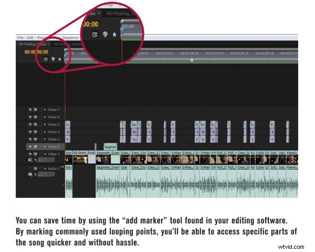Image resolution: width=315 pixels, height=252 pixels.
Task: Toggle sync lock for Video 7
Action: coord(35,110)
